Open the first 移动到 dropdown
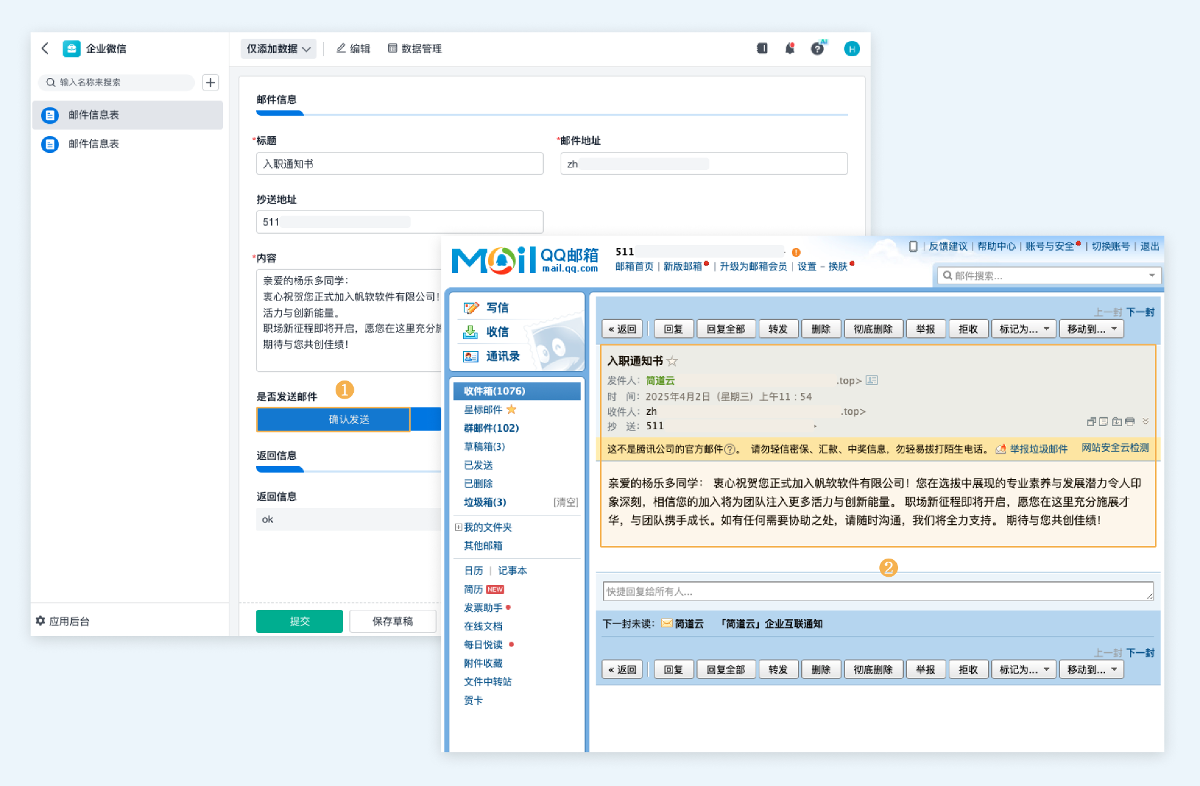The image size is (1200, 786). pyautogui.click(x=1091, y=329)
